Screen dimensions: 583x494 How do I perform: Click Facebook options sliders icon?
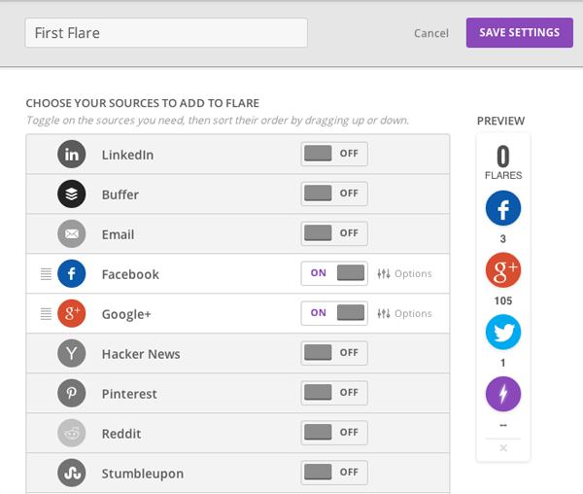384,274
